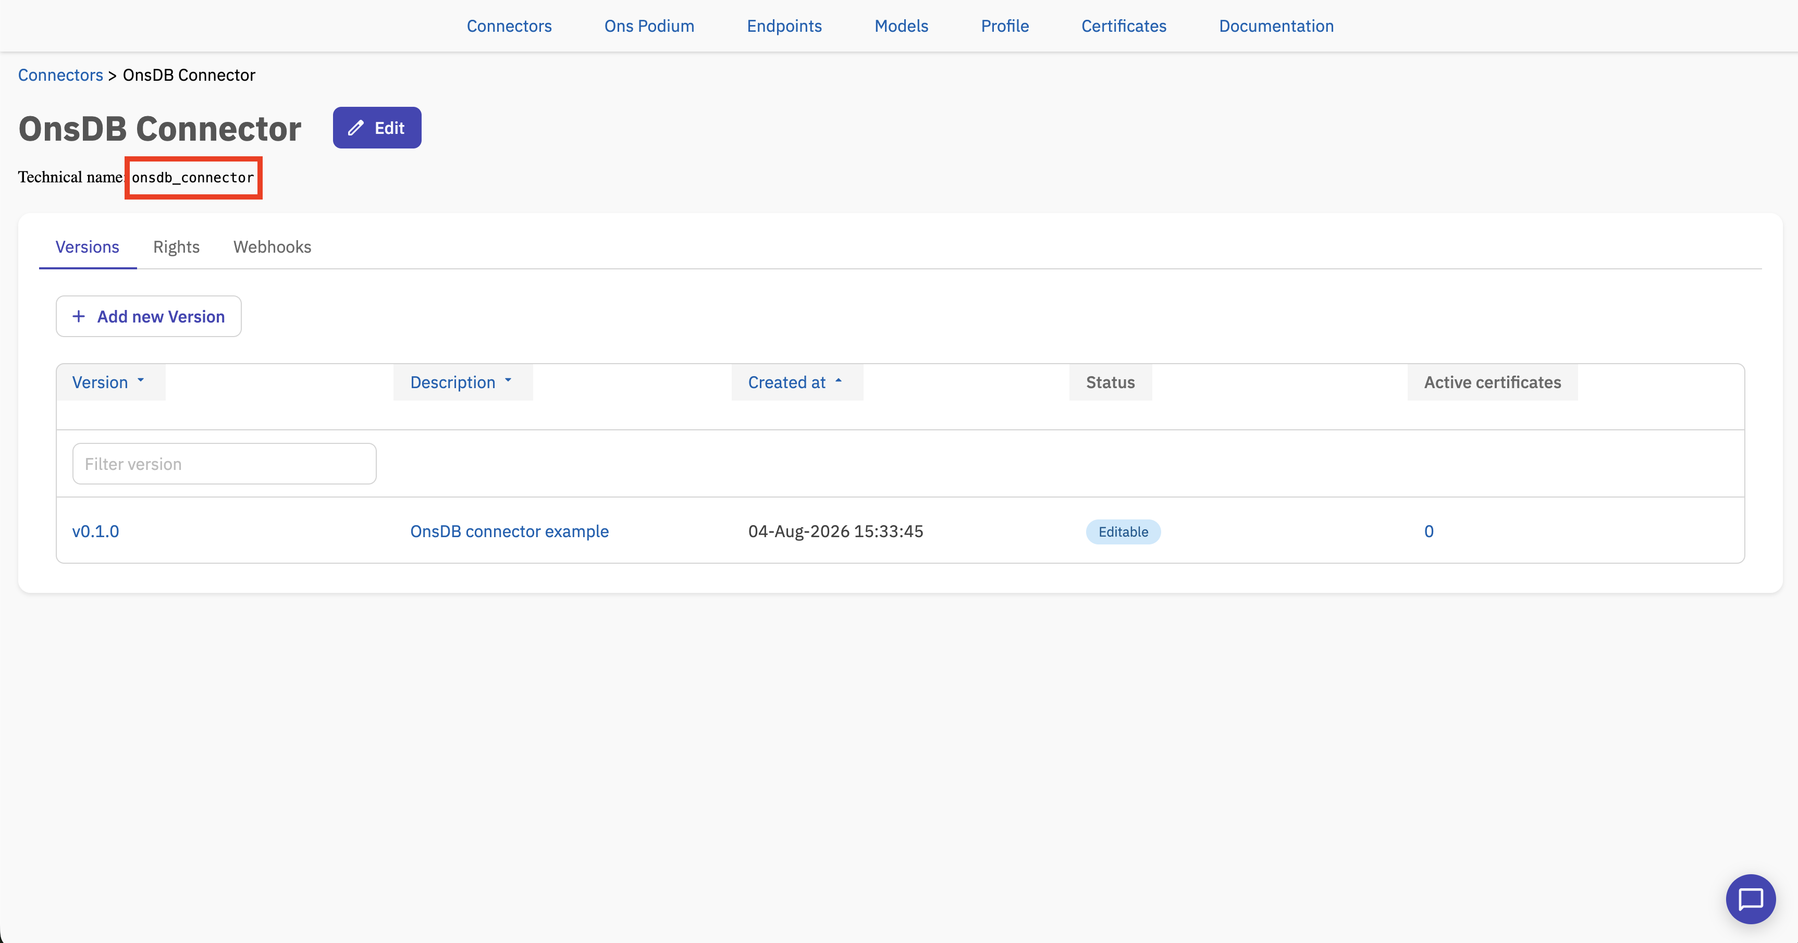Image resolution: width=1798 pixels, height=943 pixels.
Task: Click the plus icon in Add new Version
Action: pyautogui.click(x=79, y=316)
